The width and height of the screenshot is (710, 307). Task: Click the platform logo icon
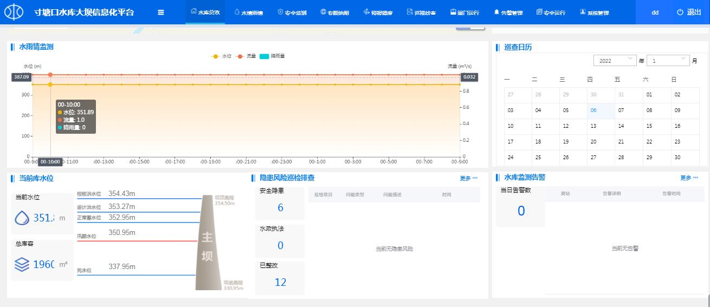[14, 12]
